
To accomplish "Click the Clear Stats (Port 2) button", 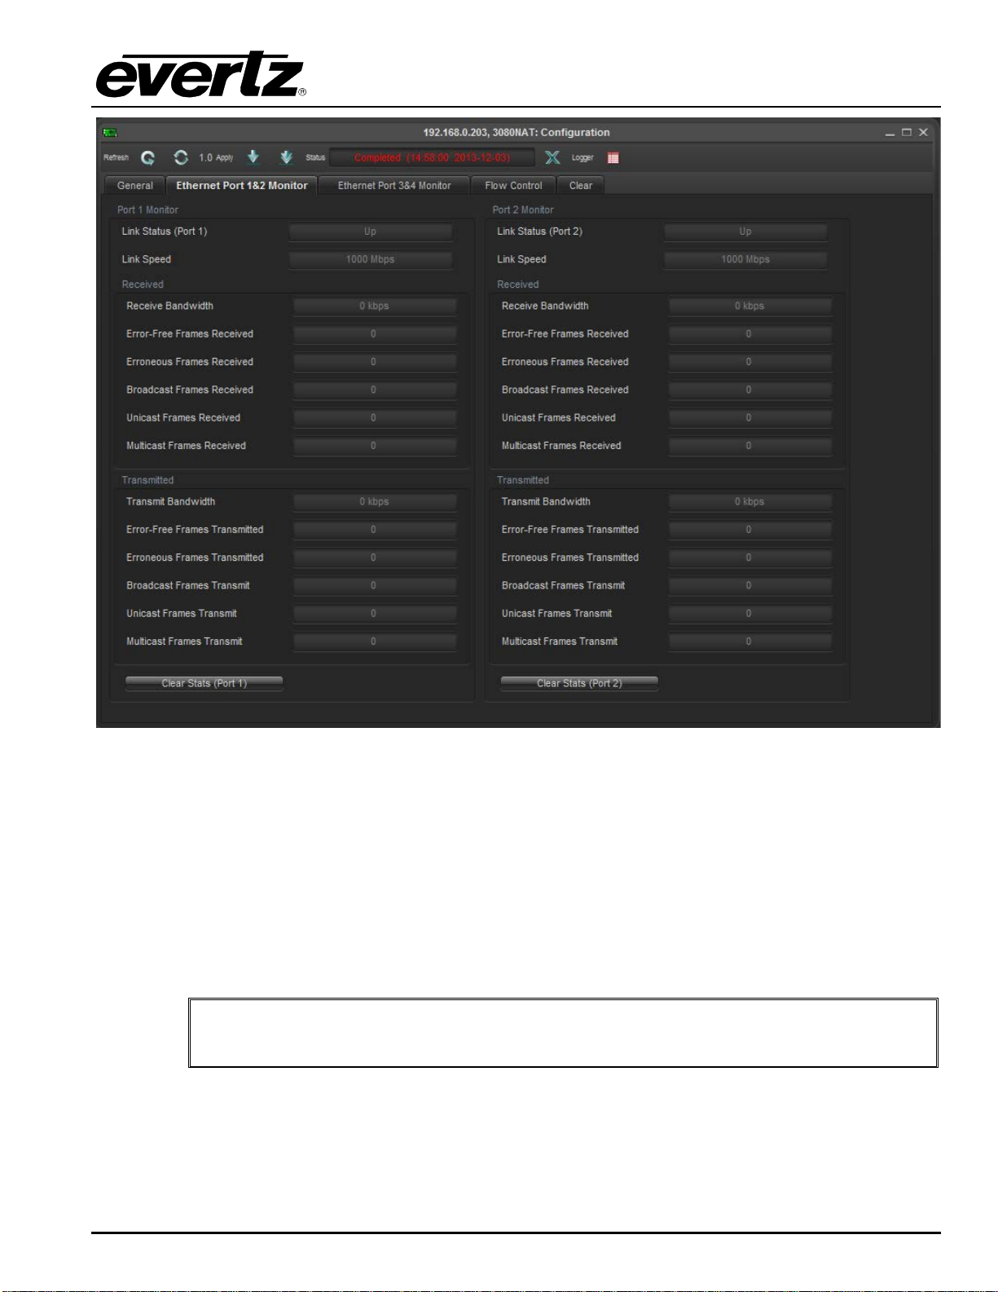I will click(x=579, y=683).
